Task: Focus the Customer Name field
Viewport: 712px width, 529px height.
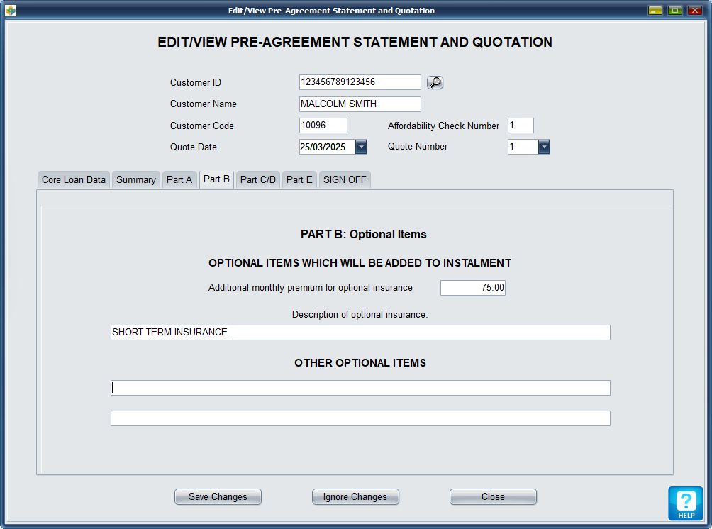Action: point(360,104)
